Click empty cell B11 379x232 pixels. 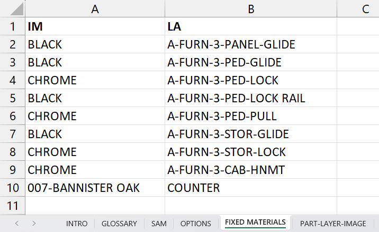point(251,206)
